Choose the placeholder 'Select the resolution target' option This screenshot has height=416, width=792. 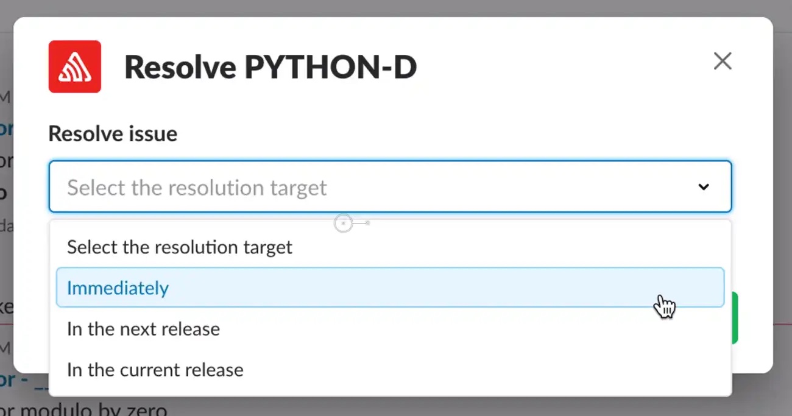coord(179,247)
